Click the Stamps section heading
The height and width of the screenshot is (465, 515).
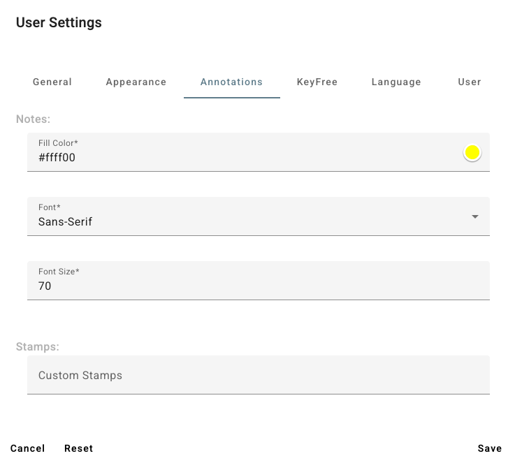coord(37,346)
